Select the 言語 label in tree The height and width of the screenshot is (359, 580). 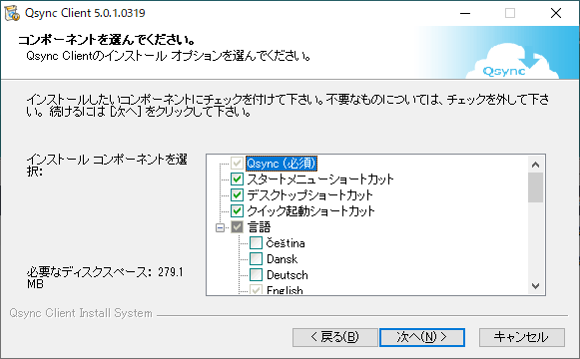point(259,226)
